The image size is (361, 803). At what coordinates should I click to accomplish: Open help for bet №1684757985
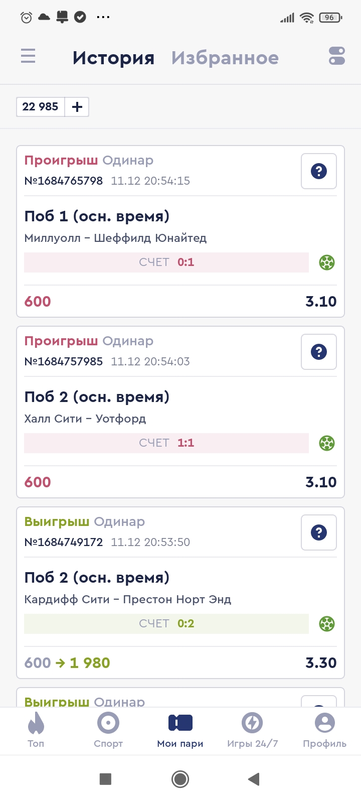pyautogui.click(x=318, y=352)
